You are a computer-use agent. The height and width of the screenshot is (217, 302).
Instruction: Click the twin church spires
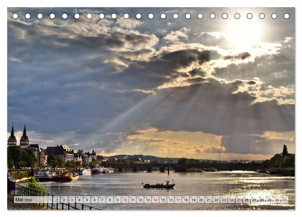(18, 135)
